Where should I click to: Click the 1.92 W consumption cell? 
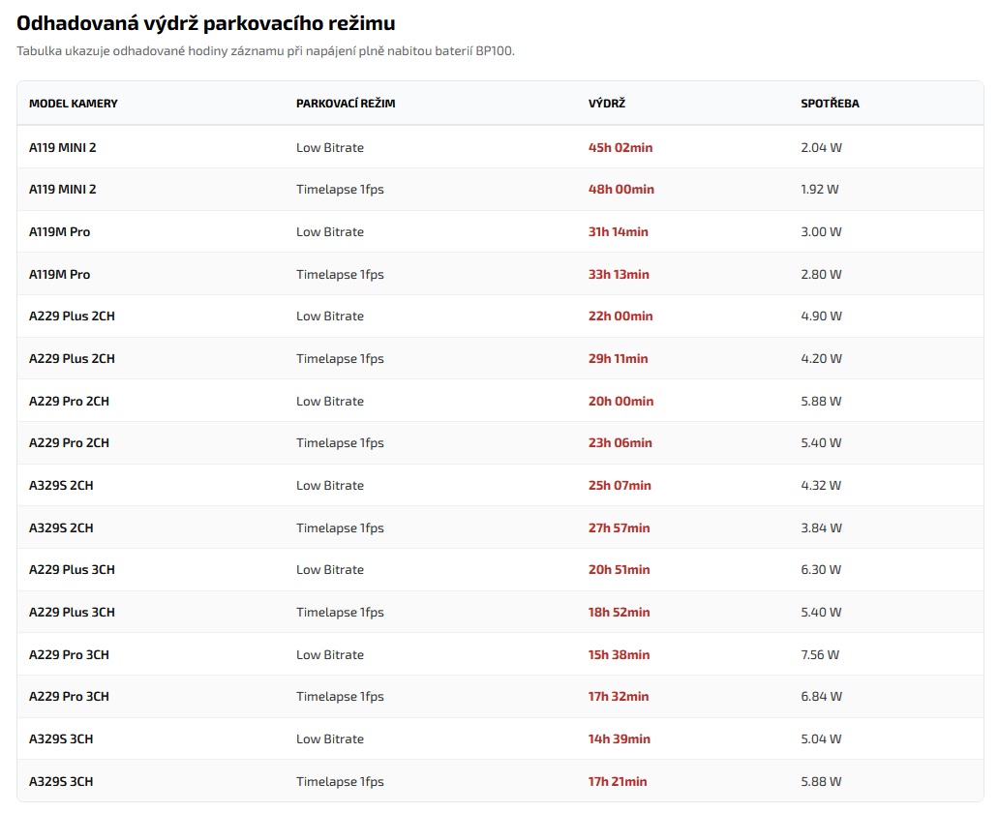click(x=820, y=190)
